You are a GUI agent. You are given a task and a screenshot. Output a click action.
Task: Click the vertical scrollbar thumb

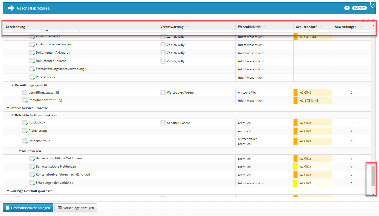click(x=373, y=176)
